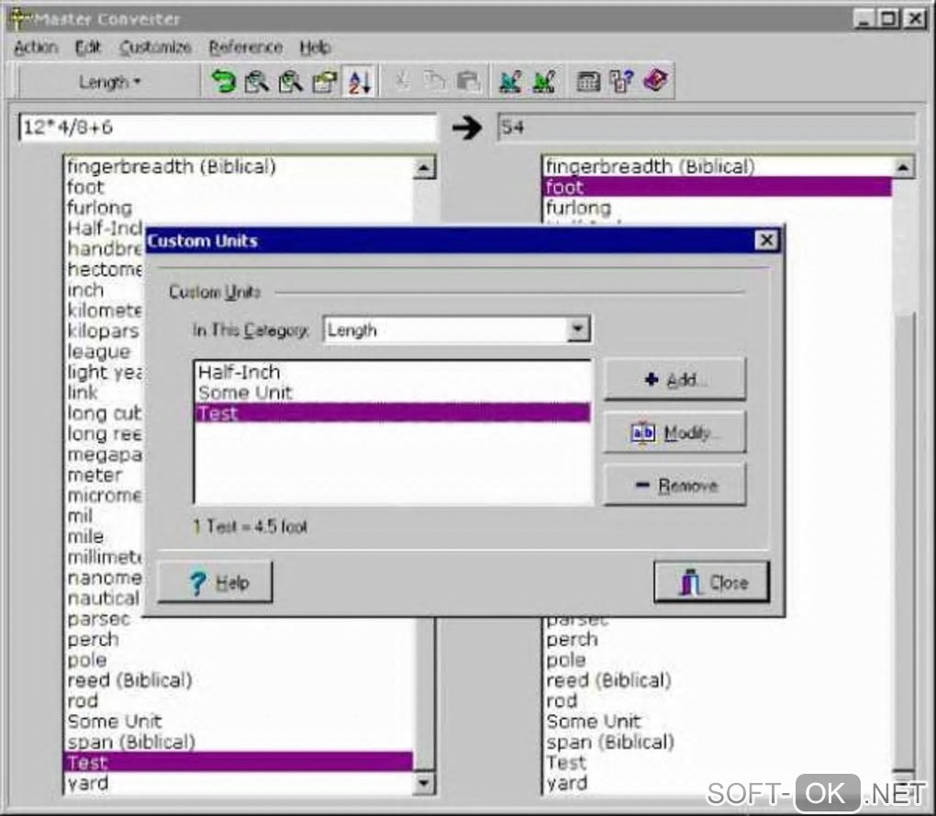Click the first custom units toolbar icon

510,81
